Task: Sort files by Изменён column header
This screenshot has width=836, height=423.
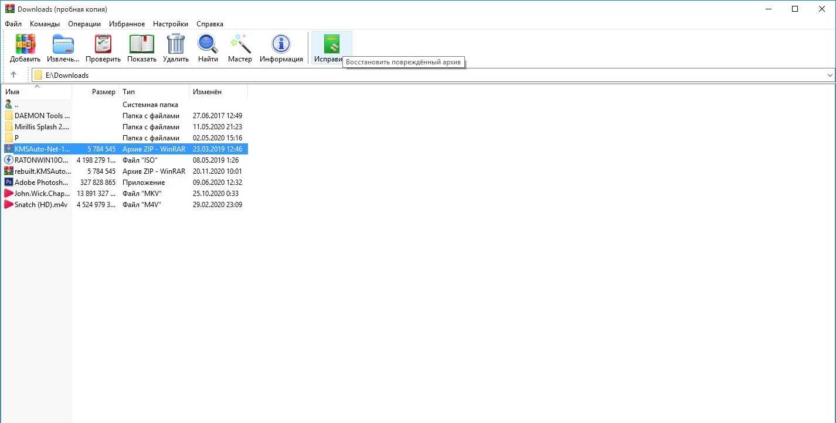Action: tap(207, 92)
